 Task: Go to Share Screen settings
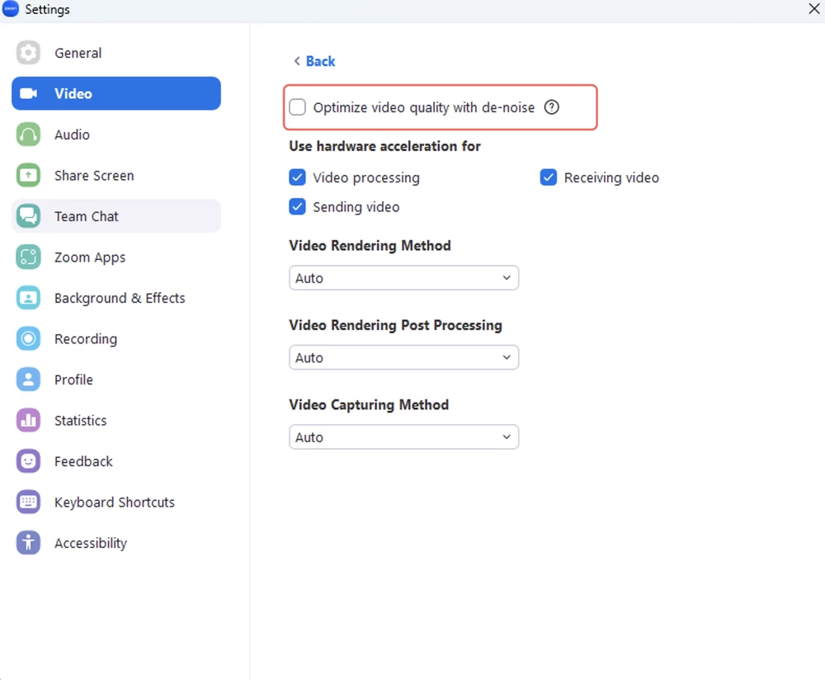pyautogui.click(x=116, y=175)
